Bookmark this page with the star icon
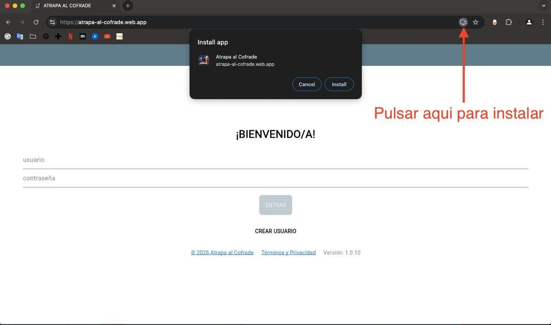The image size is (551, 325). (476, 22)
